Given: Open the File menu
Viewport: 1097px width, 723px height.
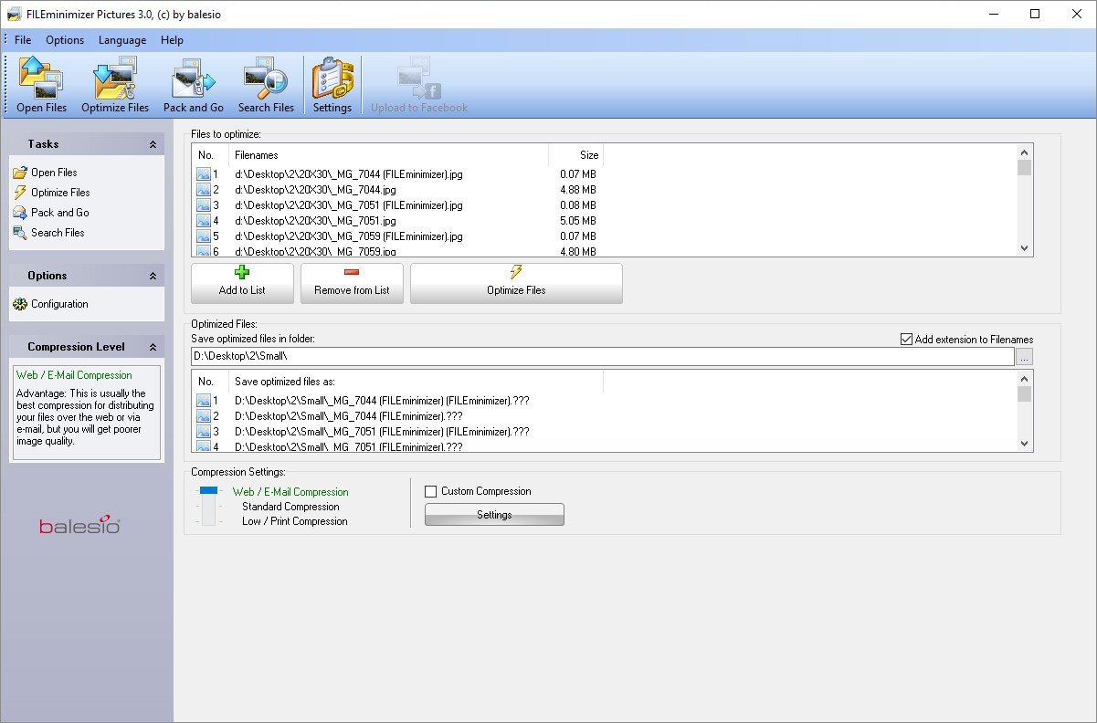Looking at the screenshot, I should pos(23,40).
